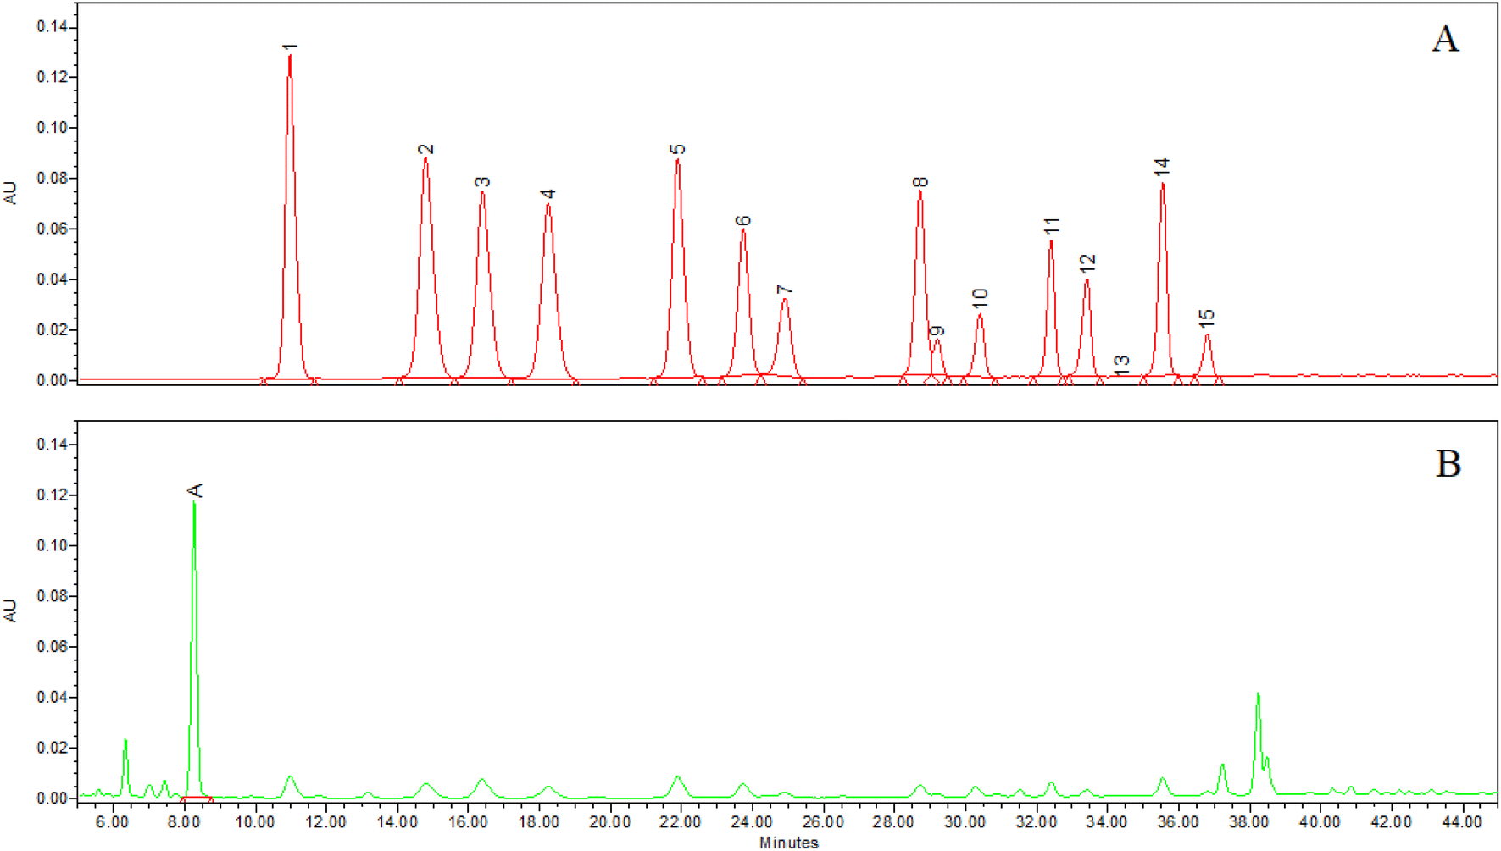
Task: Click peak label 1 in chromatogram A
Action: 290,48
